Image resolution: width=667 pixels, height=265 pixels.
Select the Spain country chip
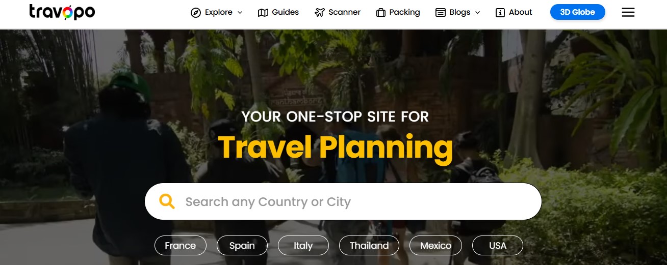tap(242, 246)
